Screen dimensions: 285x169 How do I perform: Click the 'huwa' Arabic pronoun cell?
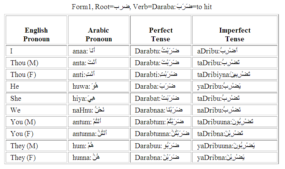[x=98, y=86]
